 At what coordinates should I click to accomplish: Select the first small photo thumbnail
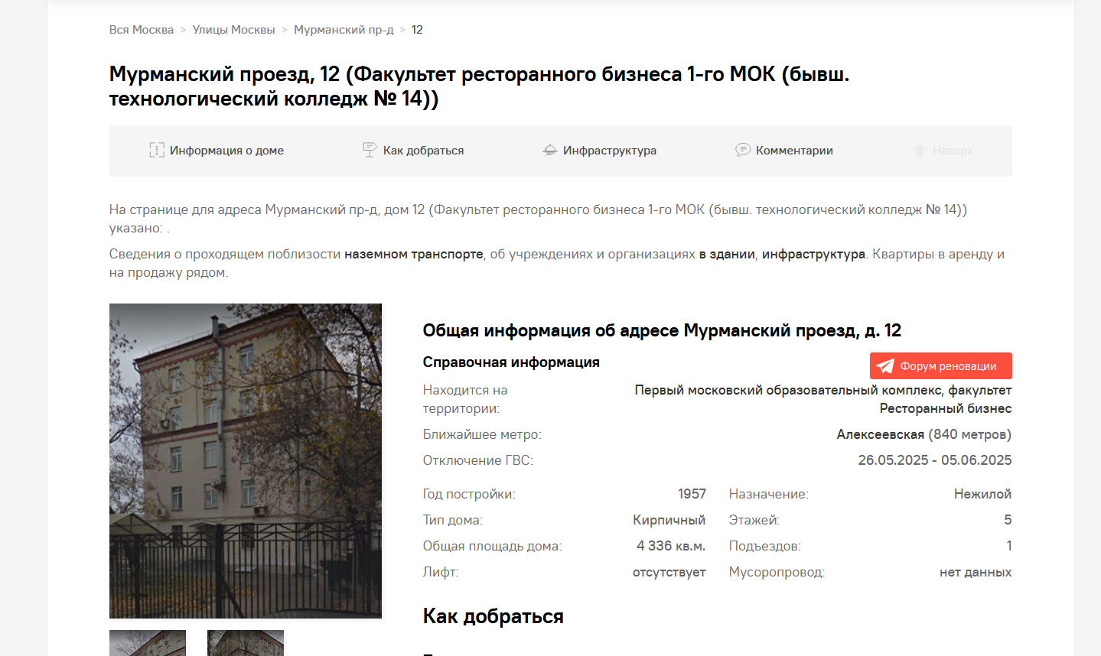[148, 643]
